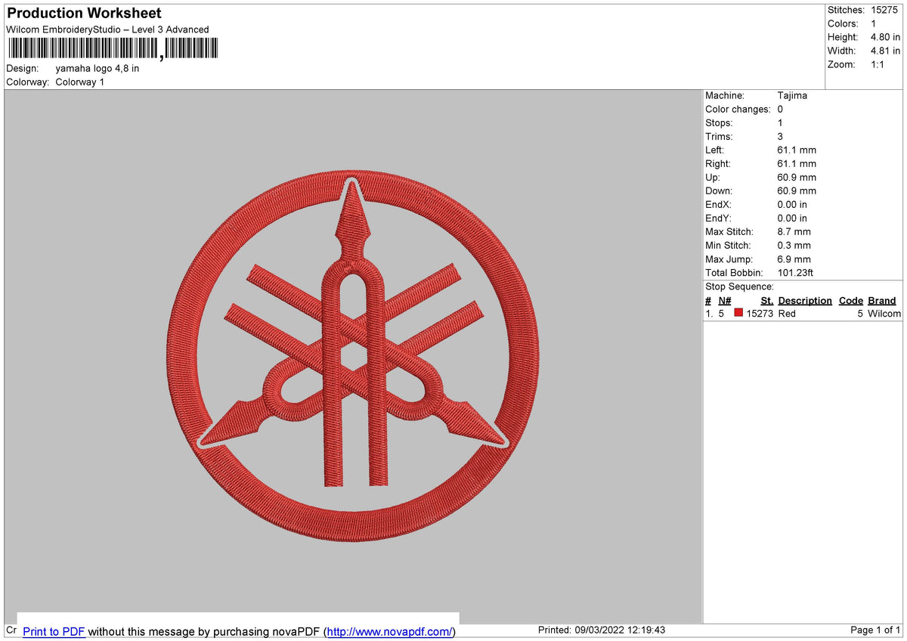Select the Colorway 1 label
This screenshot has height=641, width=907.
(x=79, y=82)
